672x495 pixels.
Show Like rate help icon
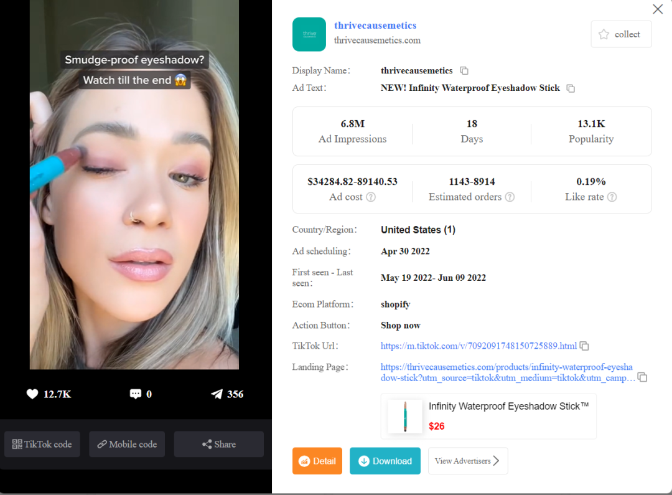(612, 197)
